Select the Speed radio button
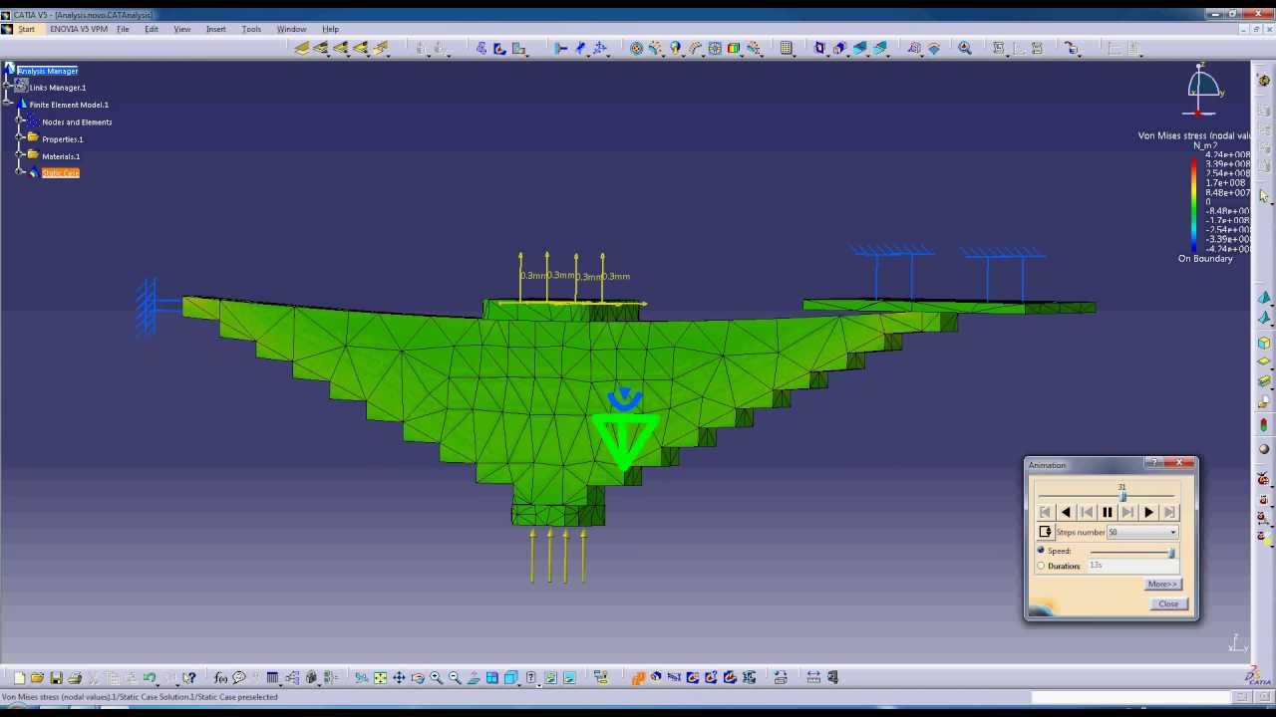 point(1041,551)
